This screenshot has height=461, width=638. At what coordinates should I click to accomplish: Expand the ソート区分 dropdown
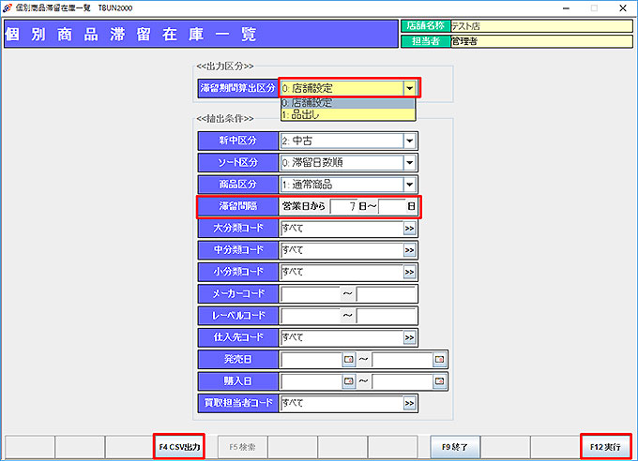[409, 163]
